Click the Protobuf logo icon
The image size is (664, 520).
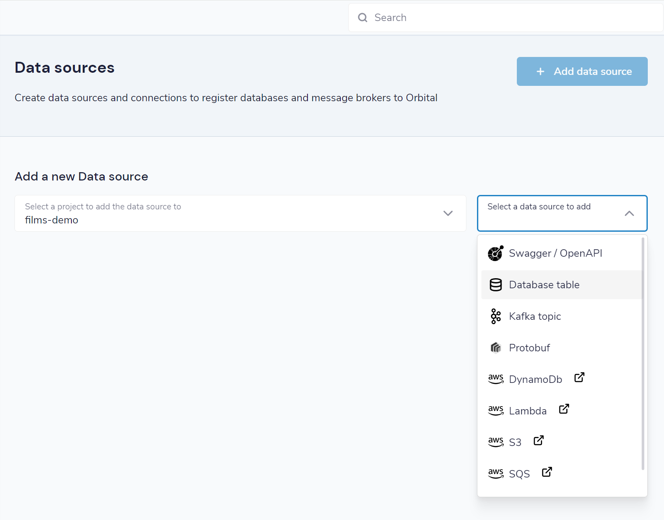[495, 348]
